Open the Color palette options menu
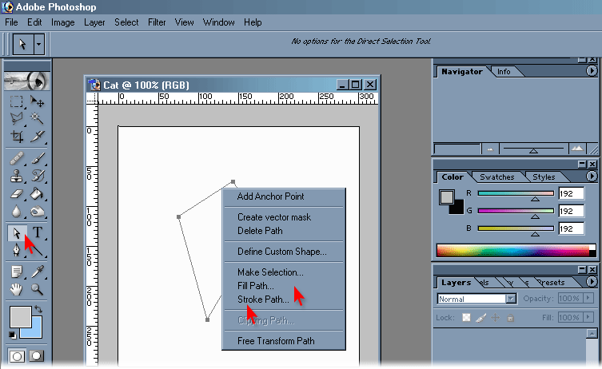 point(592,176)
